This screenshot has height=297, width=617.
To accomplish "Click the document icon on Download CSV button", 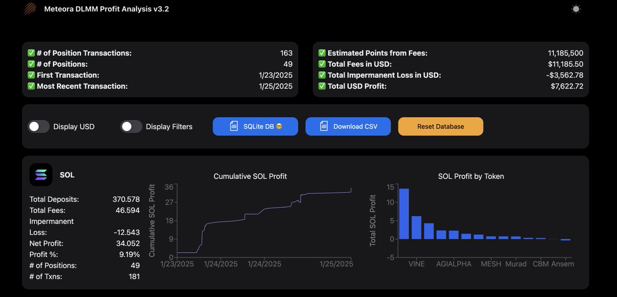I will click(324, 126).
